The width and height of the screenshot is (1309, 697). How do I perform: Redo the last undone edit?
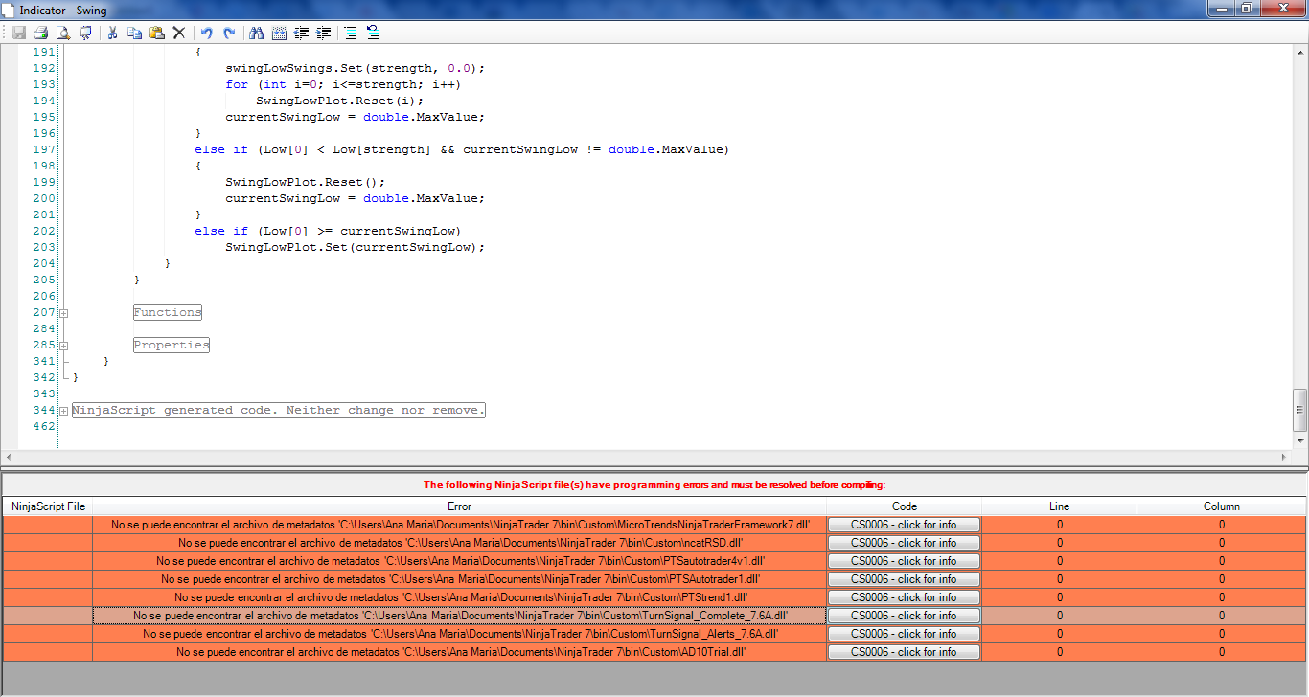click(x=229, y=33)
